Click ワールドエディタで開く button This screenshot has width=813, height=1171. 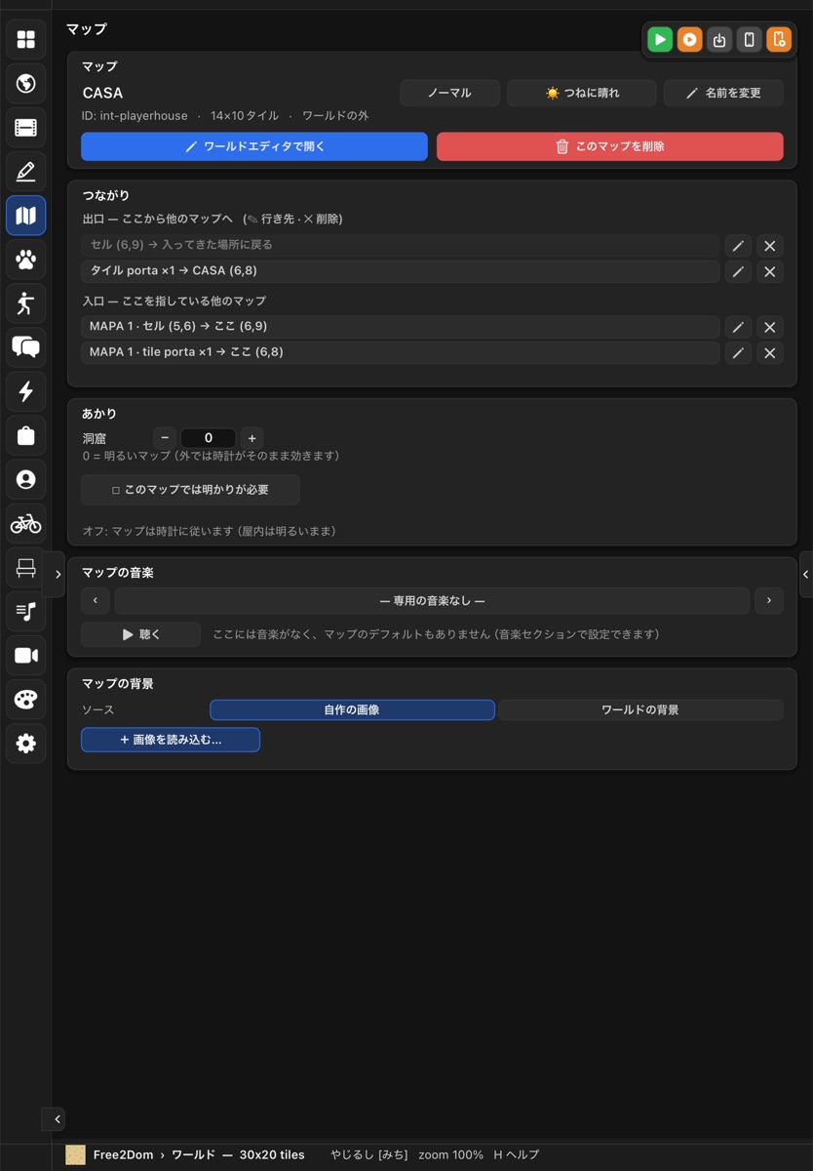254,146
